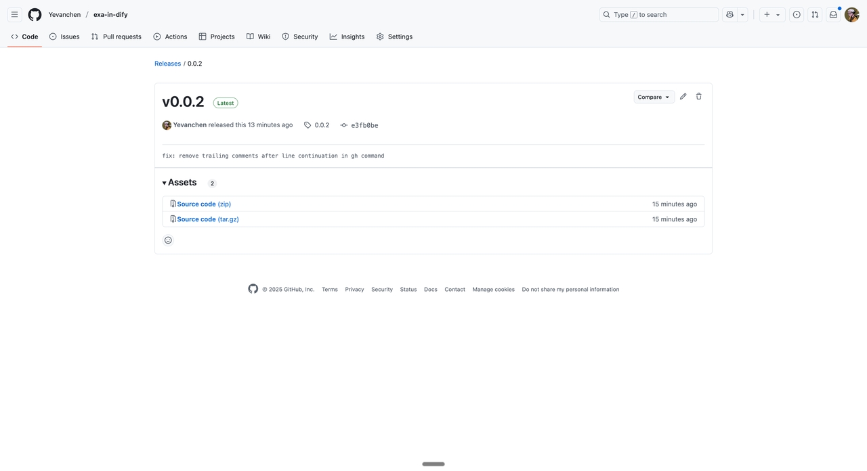
Task: Open the Compare dropdown
Action: click(654, 97)
